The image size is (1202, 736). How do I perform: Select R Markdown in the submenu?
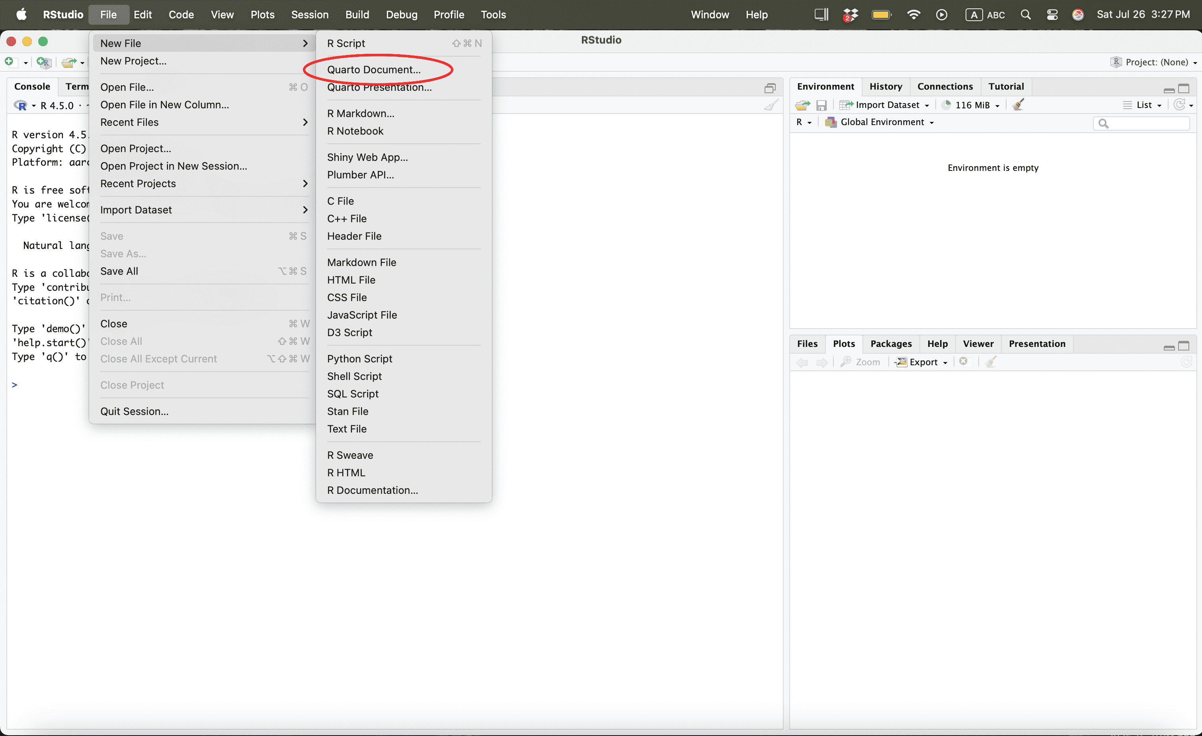click(x=361, y=113)
